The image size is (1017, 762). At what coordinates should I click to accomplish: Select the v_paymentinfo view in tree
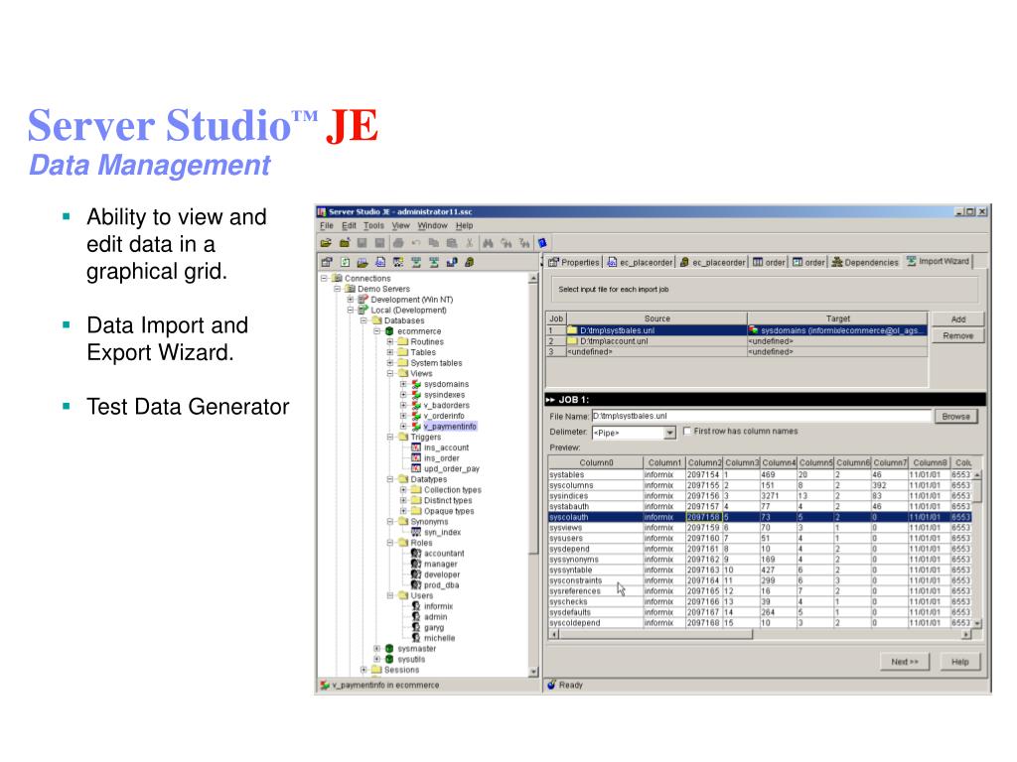[450, 427]
